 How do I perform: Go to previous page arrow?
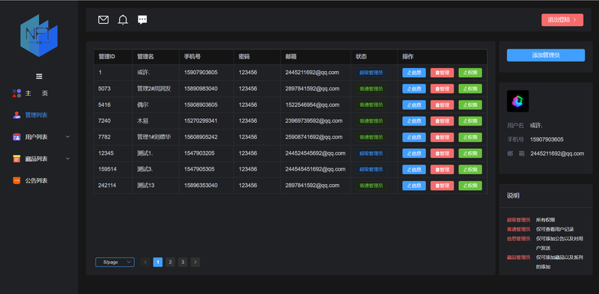[145, 262]
